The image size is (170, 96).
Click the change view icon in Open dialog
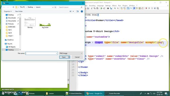(71, 11)
